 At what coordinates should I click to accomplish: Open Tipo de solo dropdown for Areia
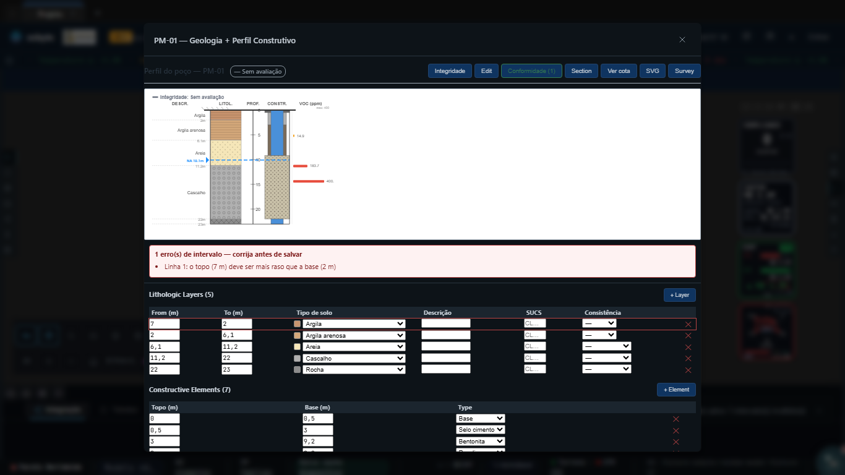click(354, 346)
